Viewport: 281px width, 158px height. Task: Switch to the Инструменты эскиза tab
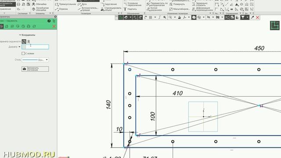tap(7, 4)
